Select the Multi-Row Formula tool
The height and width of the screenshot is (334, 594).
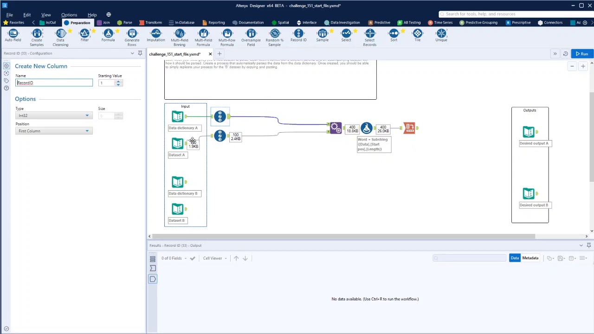point(227,37)
